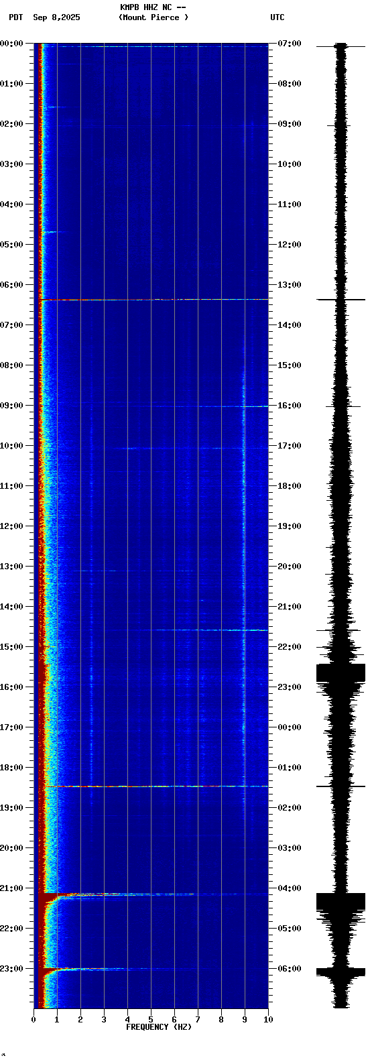Screen dimensions: 370x1062
Task: Click the large waveform burst near 22:40 UTC
Action: [x=341, y=672]
